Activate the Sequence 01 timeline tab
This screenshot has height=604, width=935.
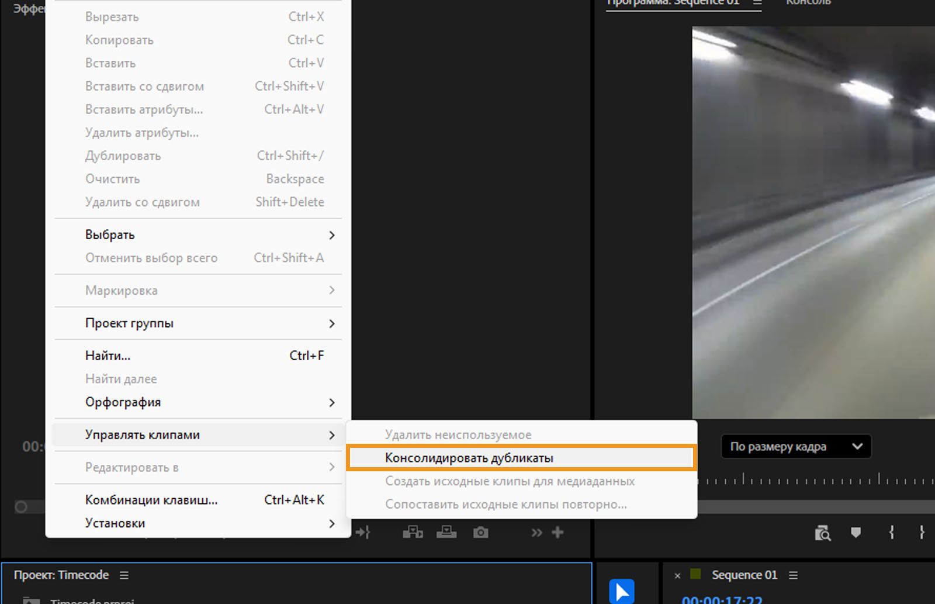tap(744, 575)
